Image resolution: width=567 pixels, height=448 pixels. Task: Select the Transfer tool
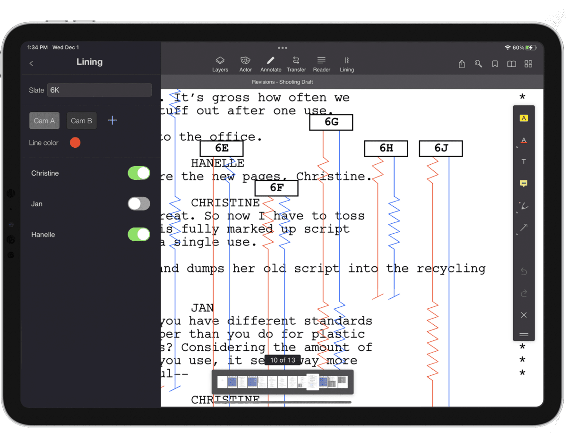point(296,64)
